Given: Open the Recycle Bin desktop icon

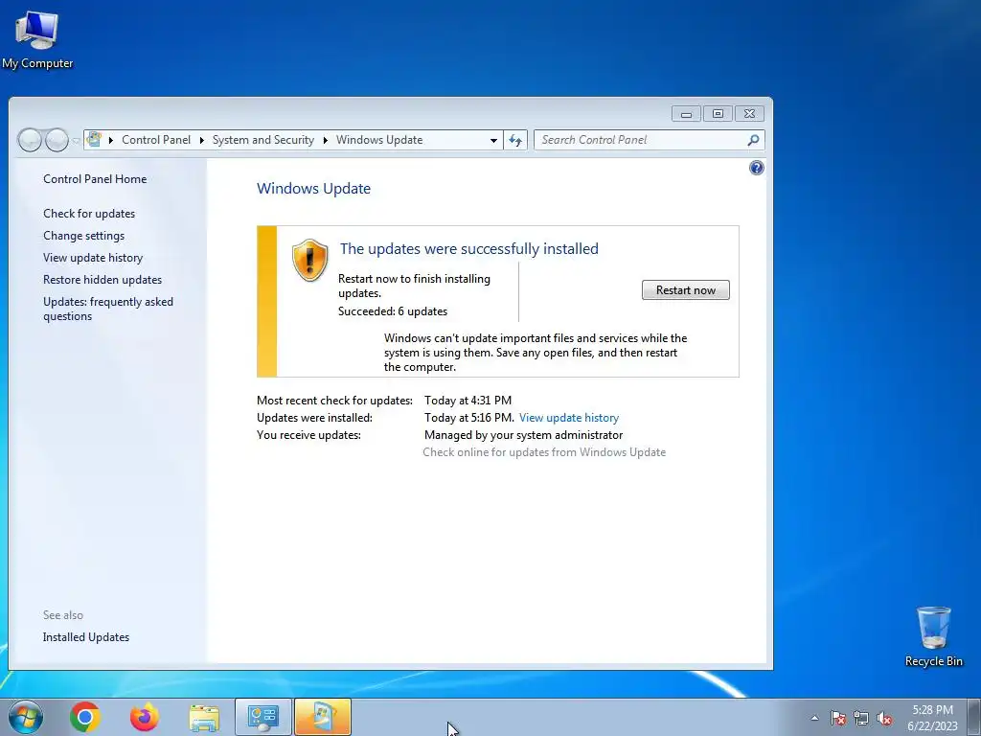Looking at the screenshot, I should point(933,636).
